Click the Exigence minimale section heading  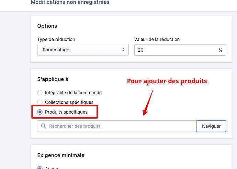[60, 155]
